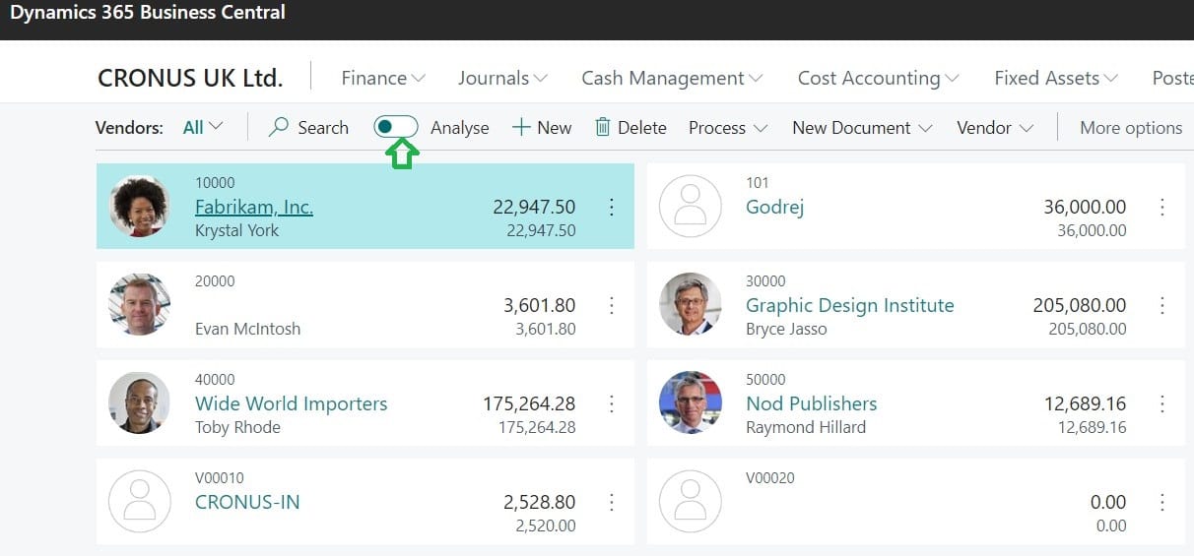This screenshot has width=1194, height=556.
Task: Open the Godrej vendor link
Action: (775, 207)
